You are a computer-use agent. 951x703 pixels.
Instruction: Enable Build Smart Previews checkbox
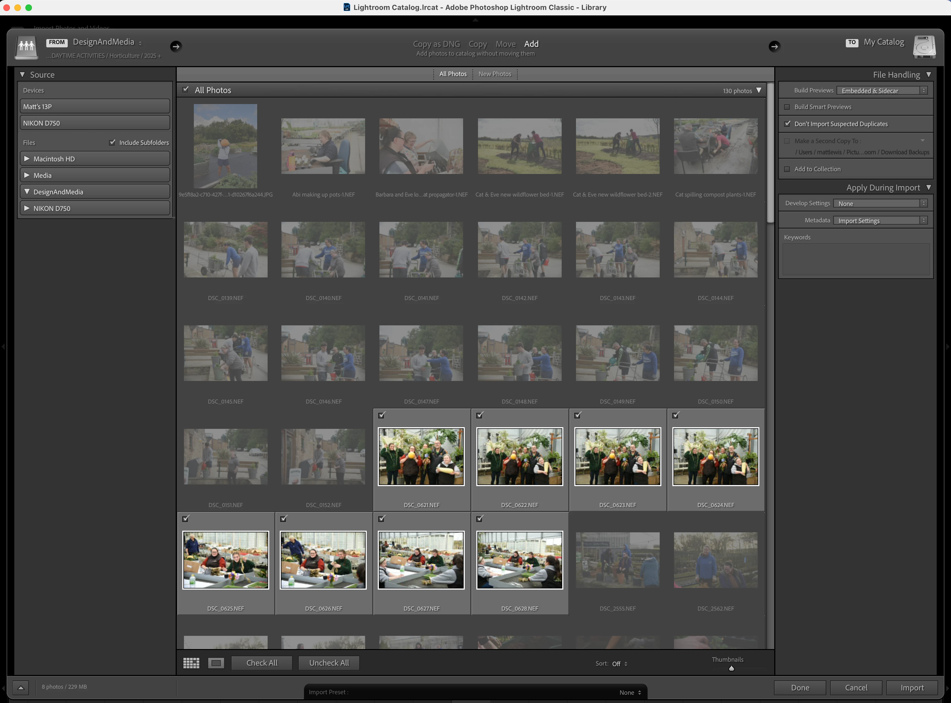click(x=787, y=107)
